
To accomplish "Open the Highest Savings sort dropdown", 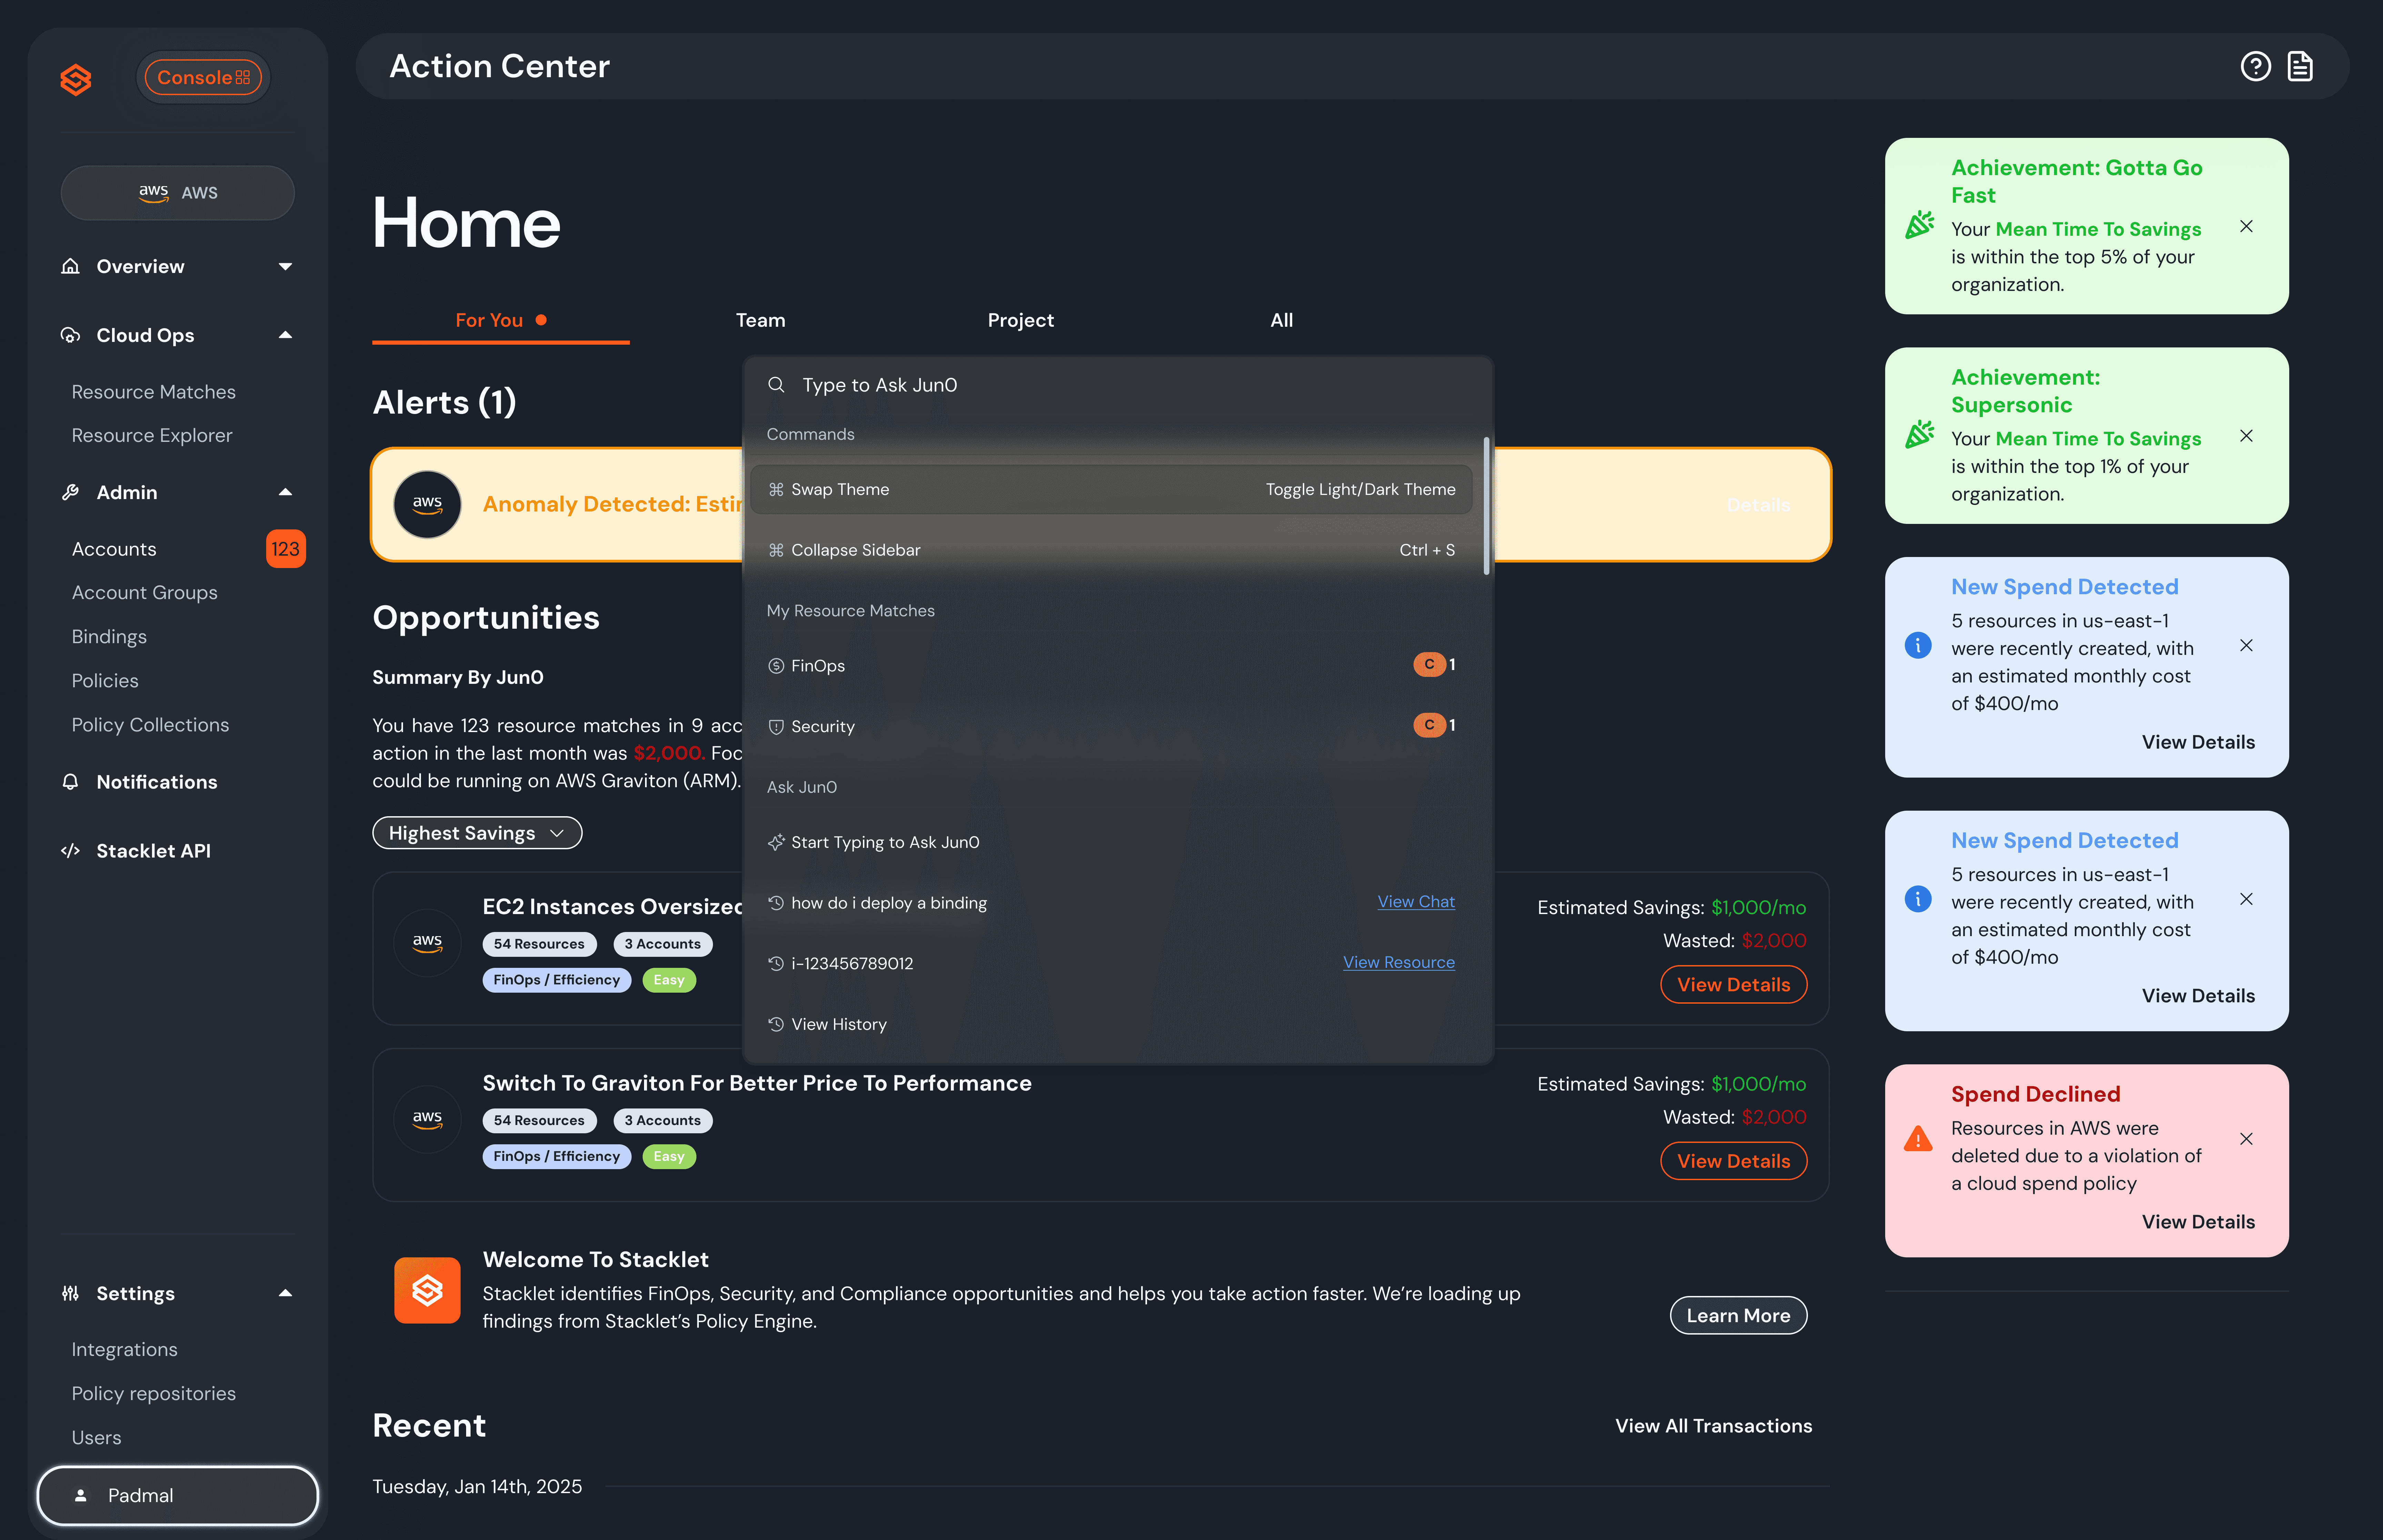I will tap(477, 833).
